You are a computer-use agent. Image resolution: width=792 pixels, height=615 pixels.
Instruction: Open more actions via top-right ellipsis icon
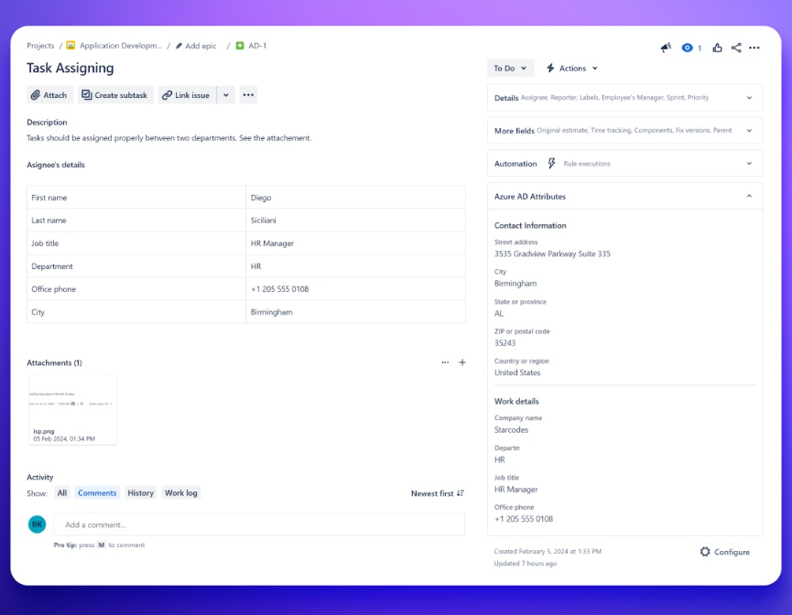754,47
